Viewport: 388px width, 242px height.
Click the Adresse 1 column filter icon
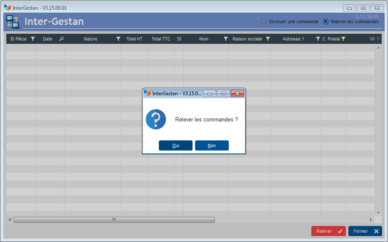click(x=318, y=39)
